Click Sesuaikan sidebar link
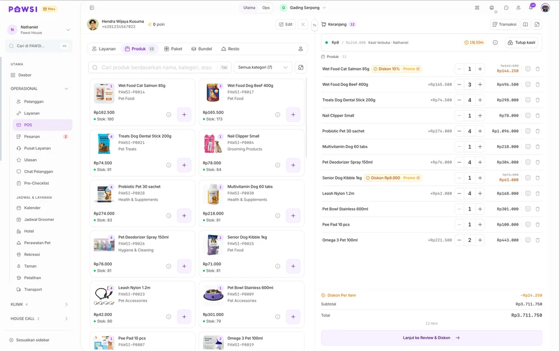559x351 pixels. tap(29, 341)
